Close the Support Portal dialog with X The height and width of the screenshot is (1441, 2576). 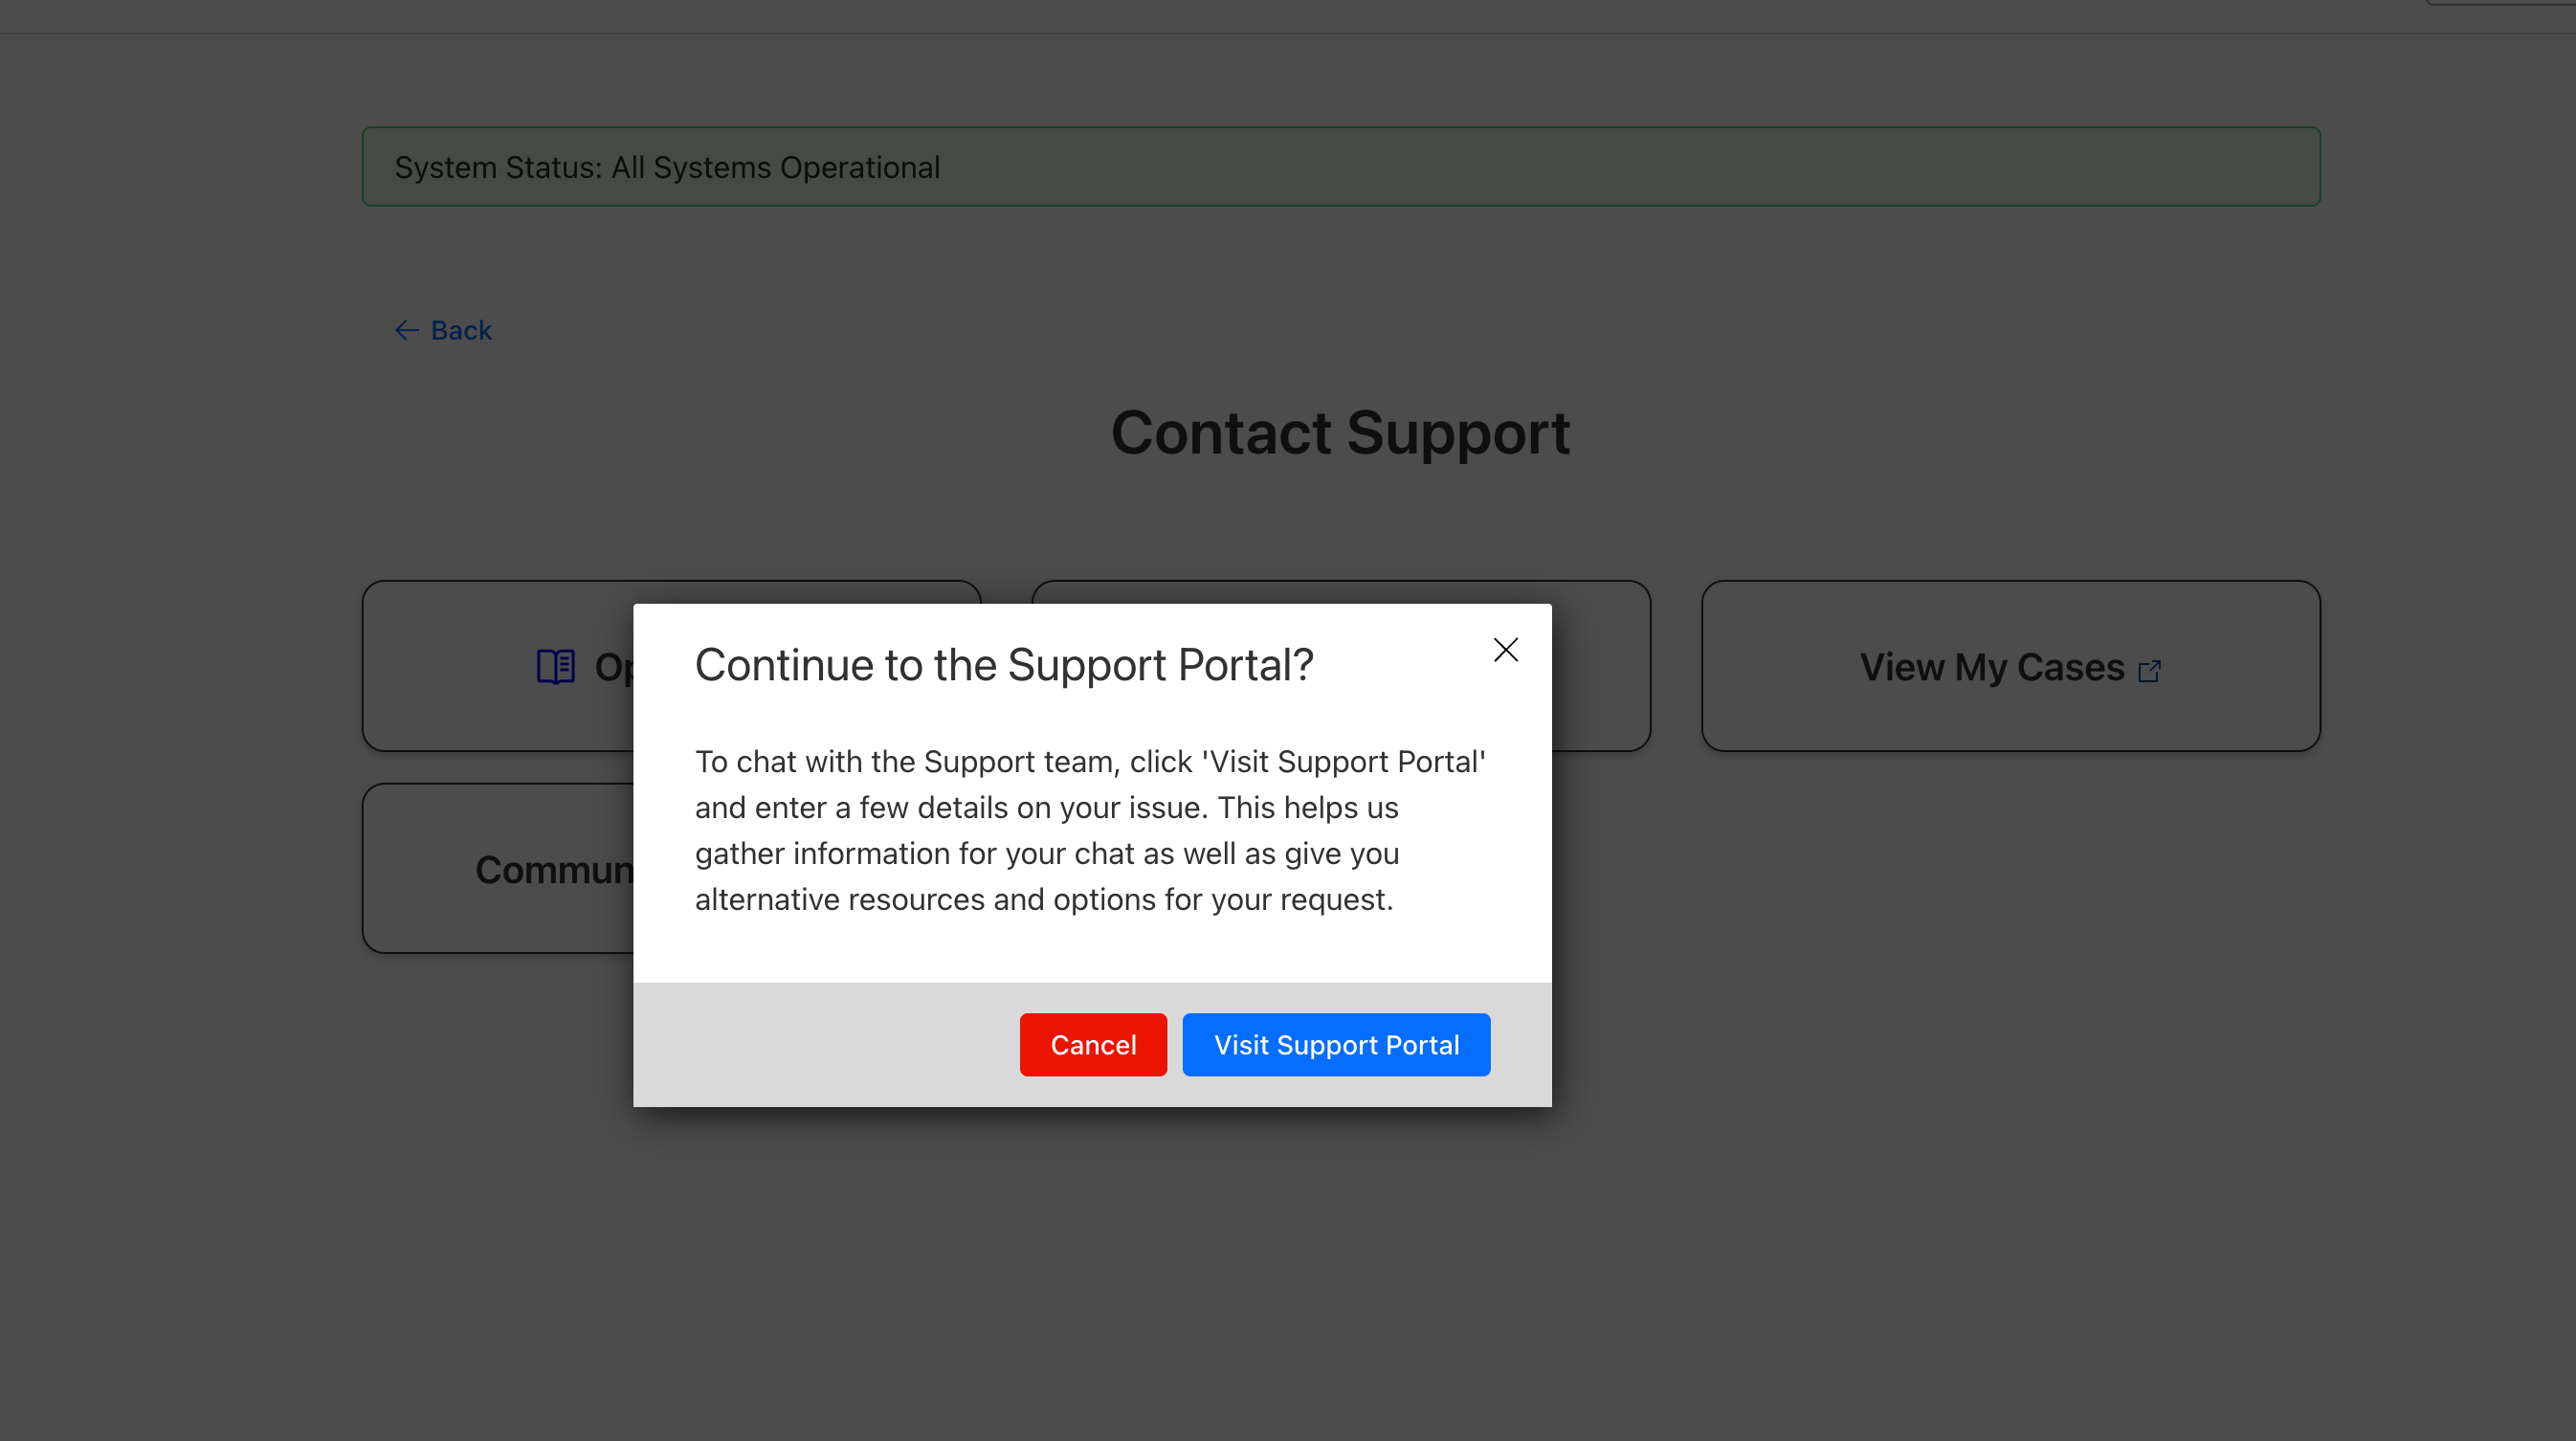(1505, 650)
